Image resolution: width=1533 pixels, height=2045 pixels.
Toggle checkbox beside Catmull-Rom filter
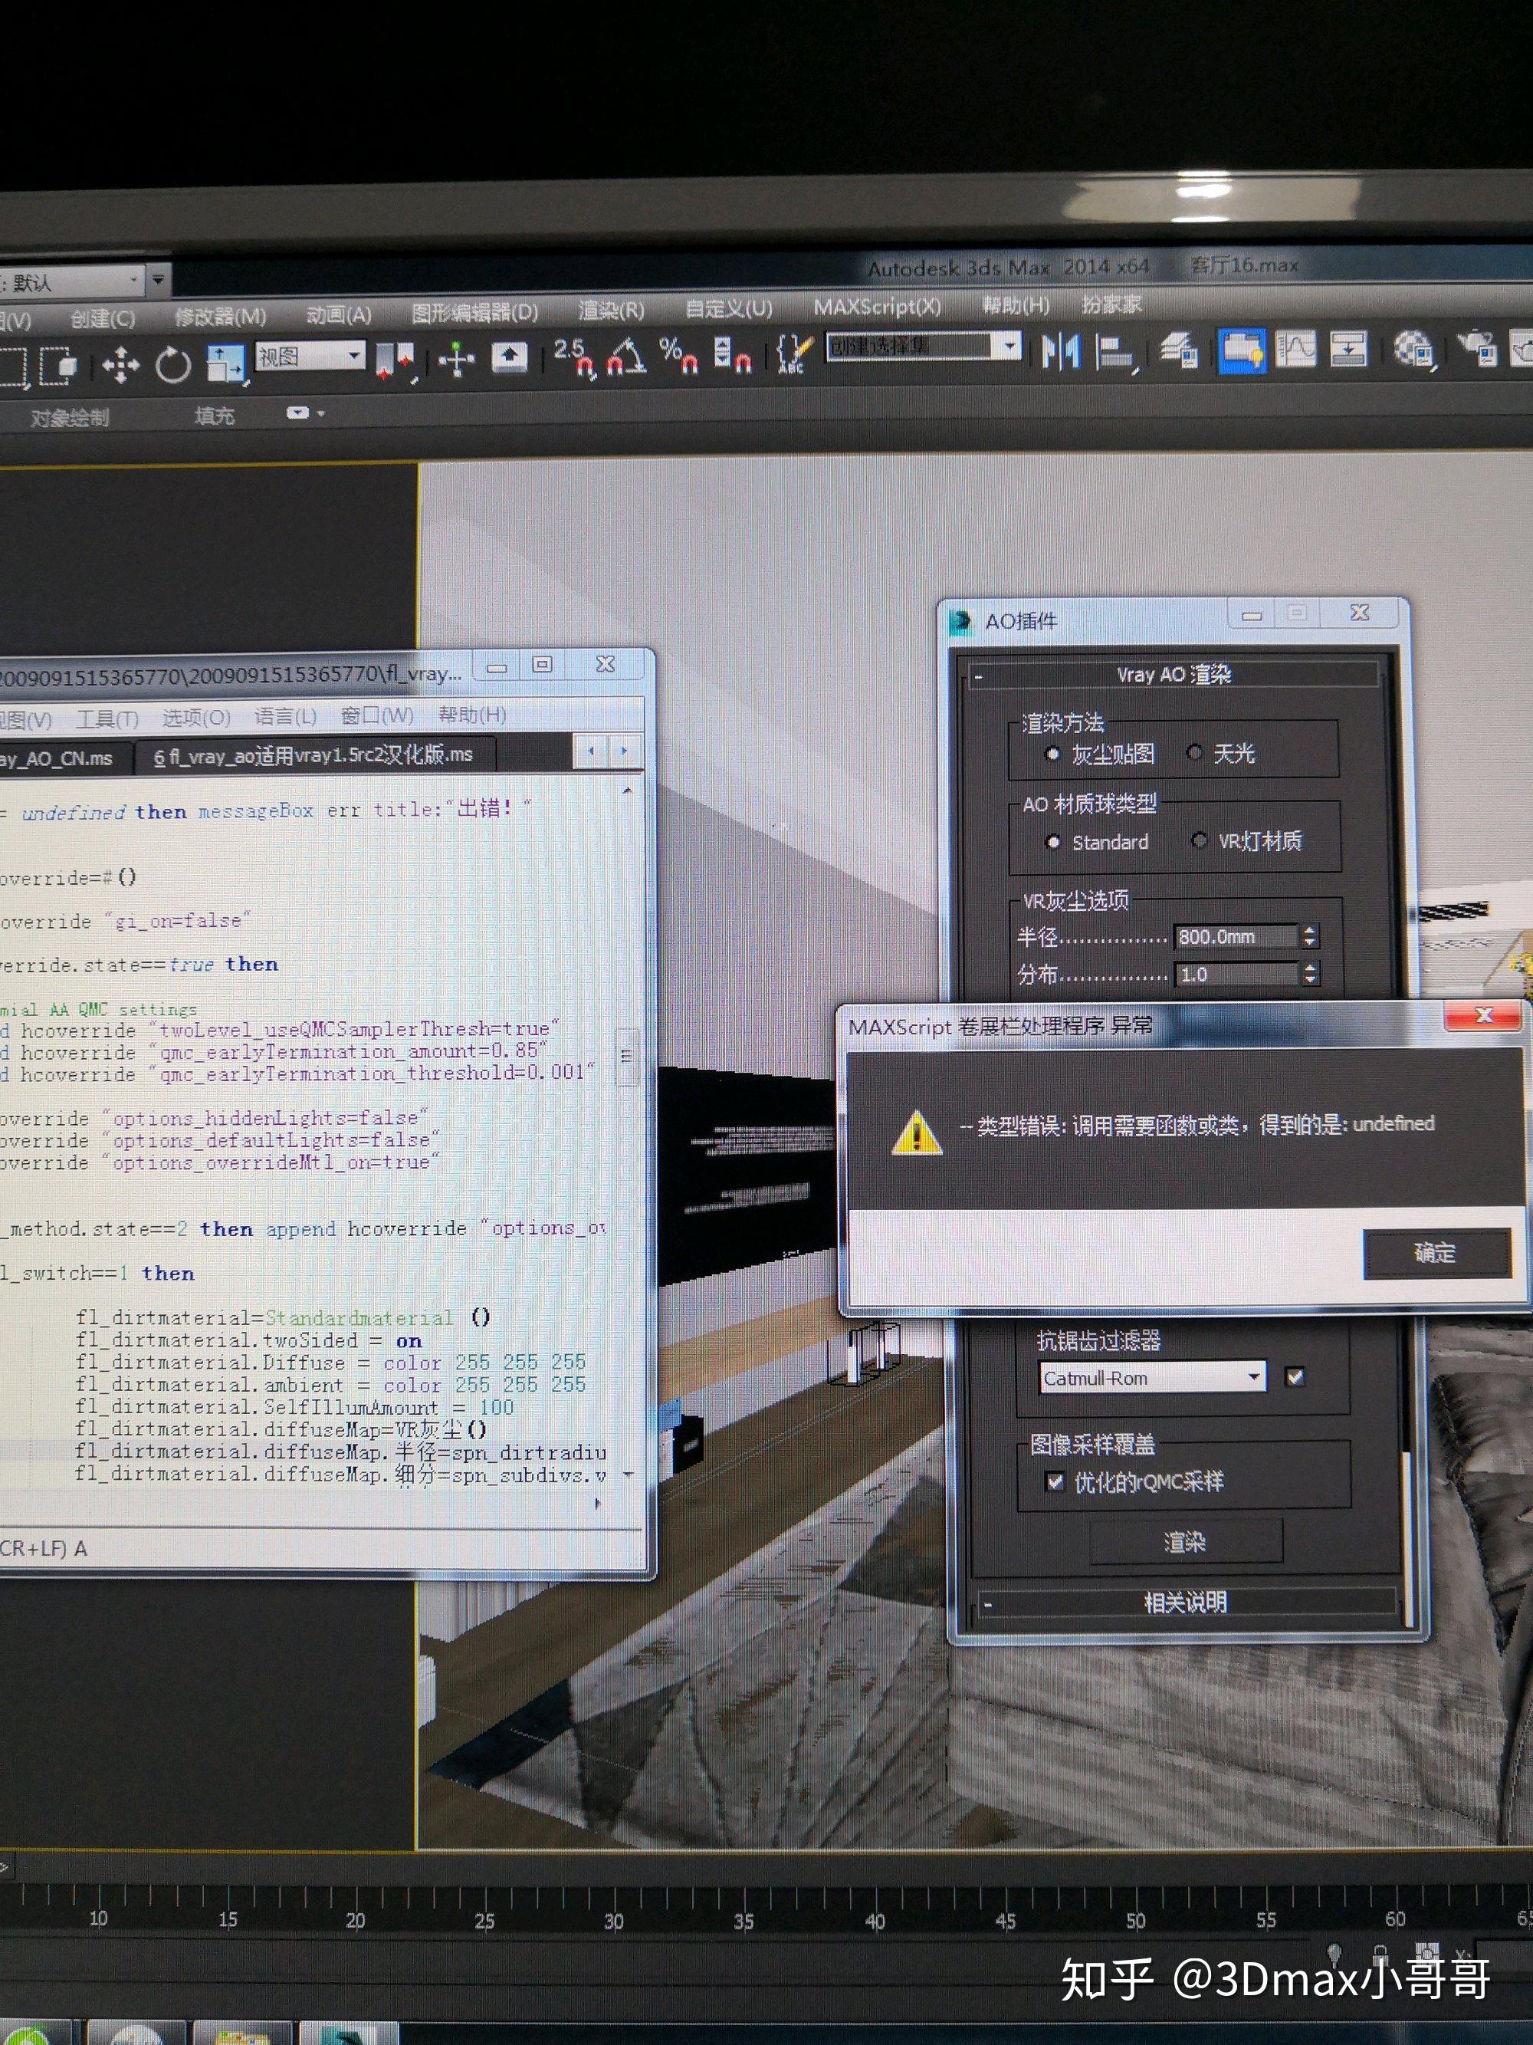[1295, 1376]
